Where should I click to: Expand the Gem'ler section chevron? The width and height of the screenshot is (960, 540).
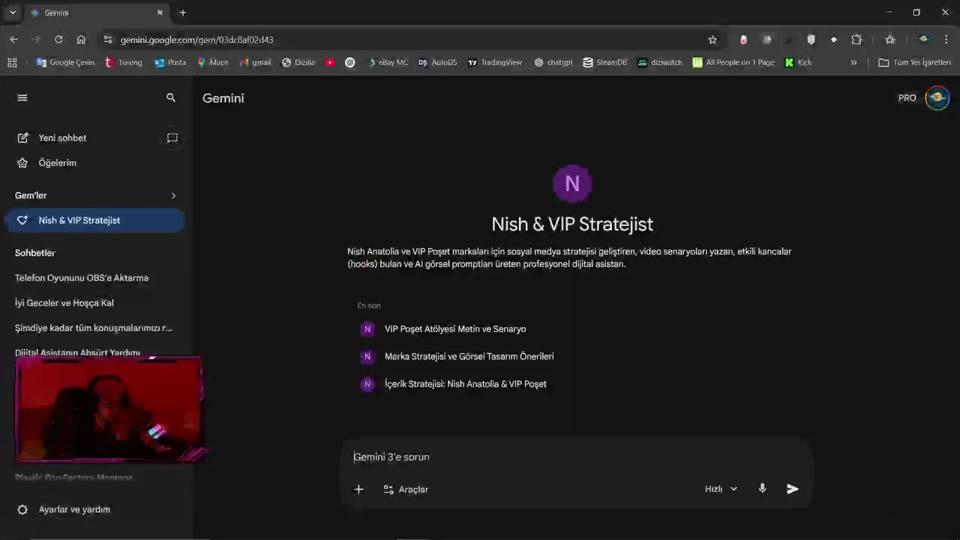pos(173,196)
